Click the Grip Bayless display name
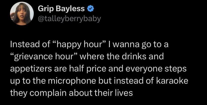 pyautogui.click(x=61, y=9)
